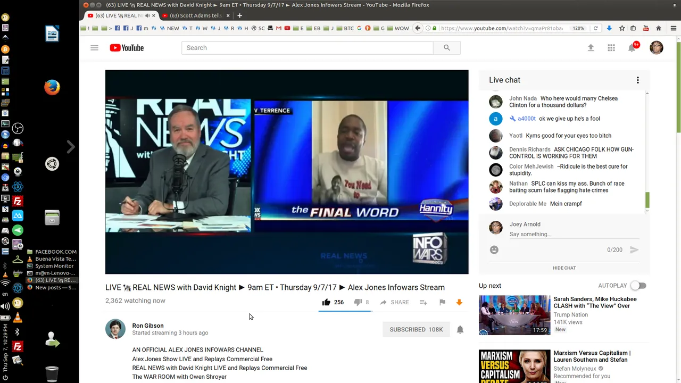The height and width of the screenshot is (383, 681).
Task: Open Marxism Versus Capitalism video title
Action: (x=592, y=356)
